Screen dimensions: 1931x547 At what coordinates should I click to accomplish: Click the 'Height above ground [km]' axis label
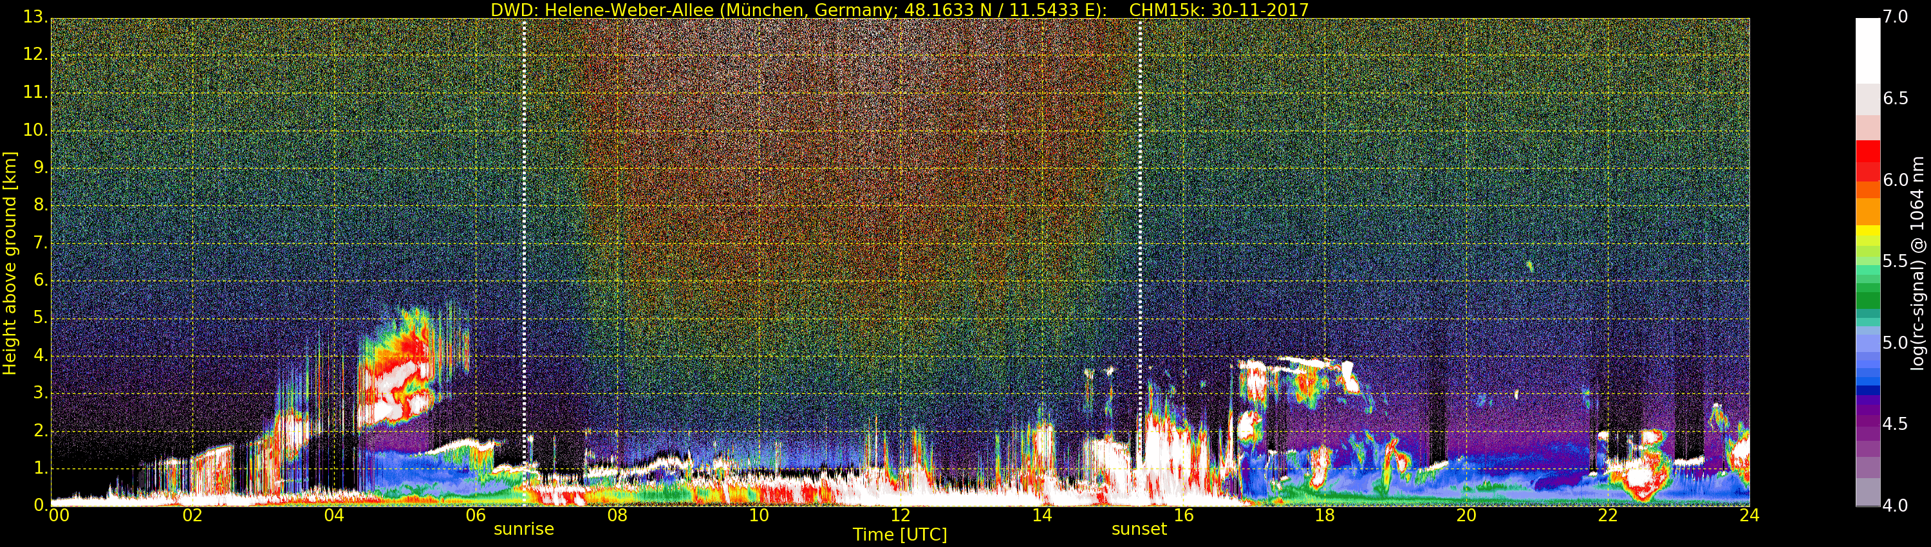(x=10, y=263)
